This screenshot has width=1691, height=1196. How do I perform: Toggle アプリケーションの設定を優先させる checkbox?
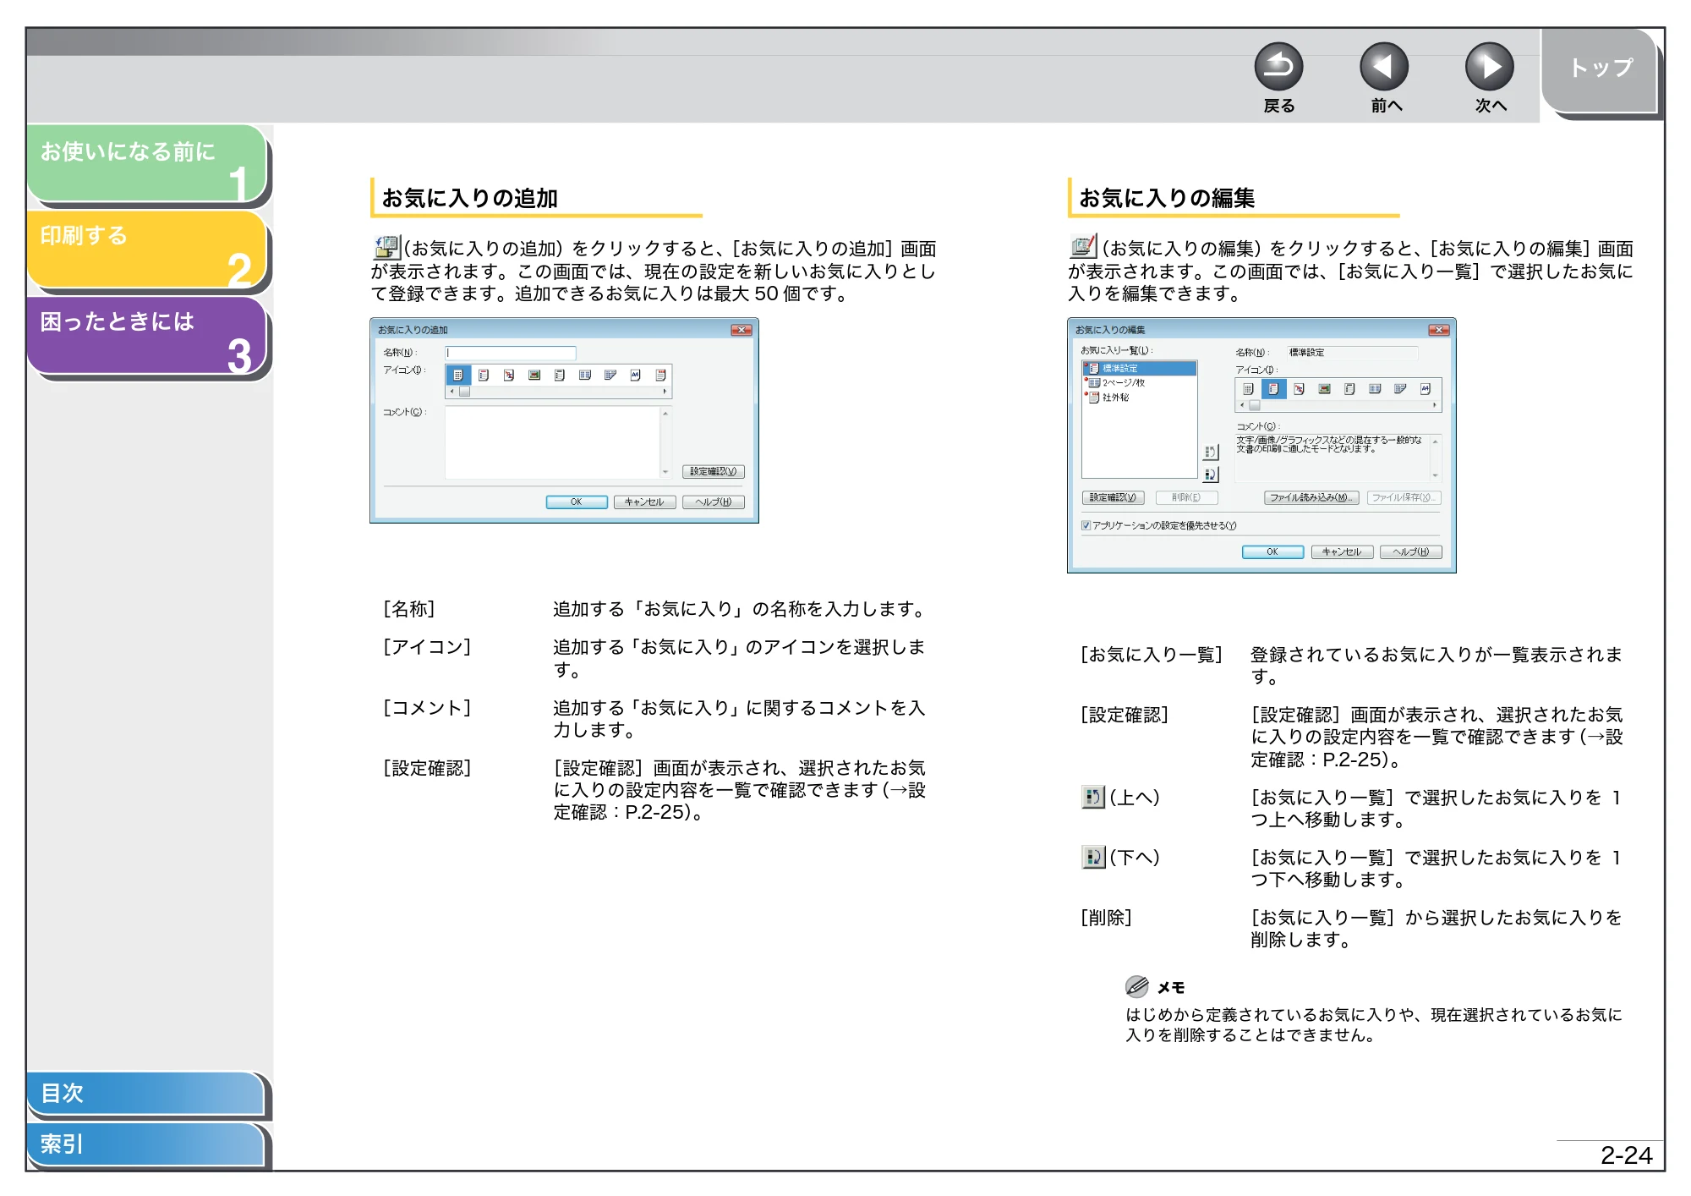point(1086,525)
